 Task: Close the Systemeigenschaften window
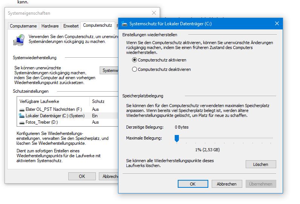(x=154, y=13)
